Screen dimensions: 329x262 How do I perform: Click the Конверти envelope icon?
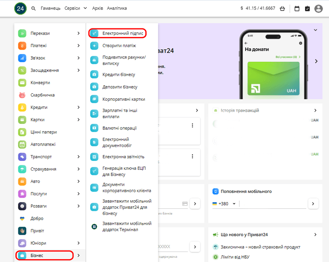[22, 83]
